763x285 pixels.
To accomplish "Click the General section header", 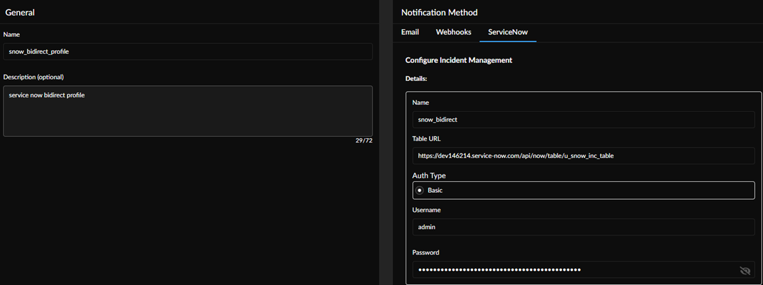I will click(x=20, y=13).
